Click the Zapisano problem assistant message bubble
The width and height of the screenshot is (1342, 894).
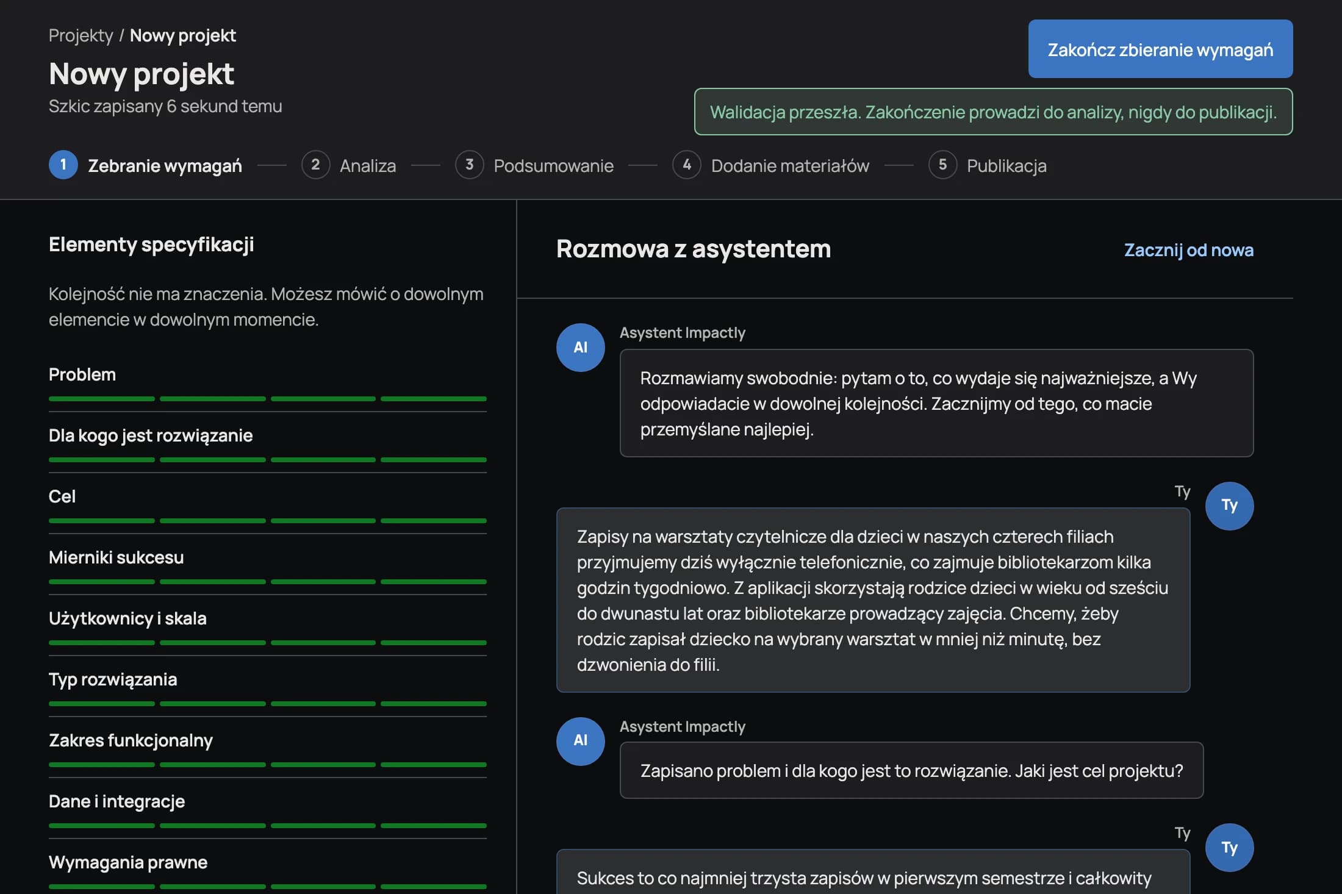coord(911,770)
